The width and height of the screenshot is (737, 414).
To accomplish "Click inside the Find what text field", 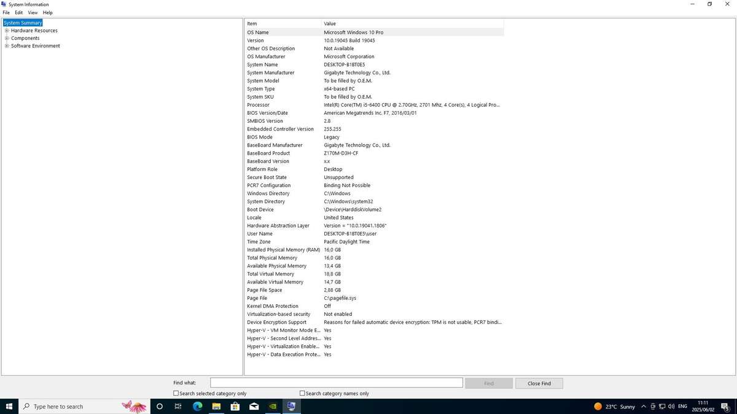I will pos(337,382).
